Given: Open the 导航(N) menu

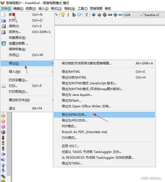Looking at the screenshot, I should [70, 9].
